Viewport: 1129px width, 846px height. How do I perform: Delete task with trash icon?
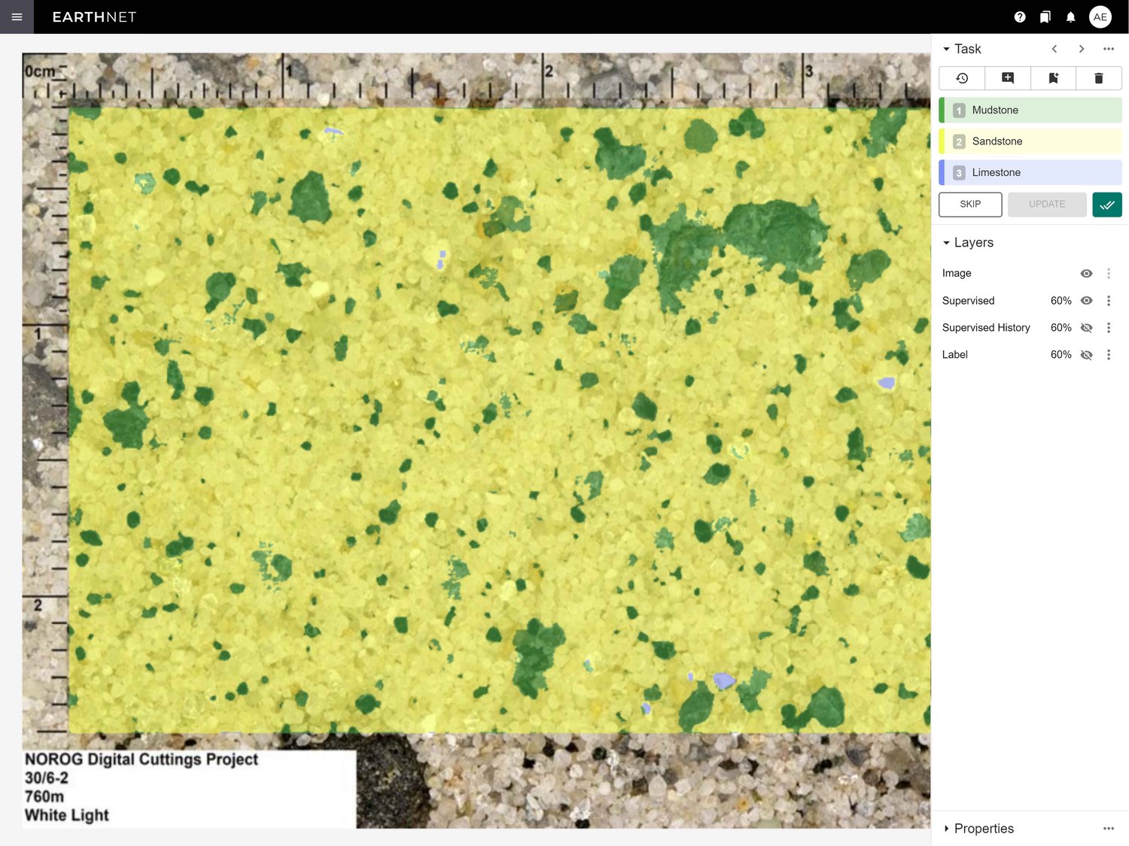[1098, 78]
